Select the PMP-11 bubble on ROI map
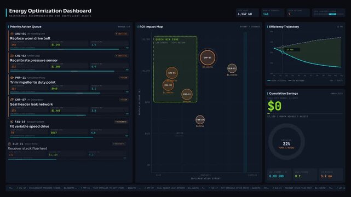Screen dimensions: 351x197 pyautogui.click(x=187, y=94)
